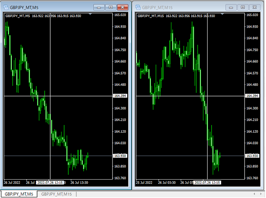Minimize the GBPJPY_MT,M15 chart window
Screen dimensions: 266x198
click(x=231, y=7)
